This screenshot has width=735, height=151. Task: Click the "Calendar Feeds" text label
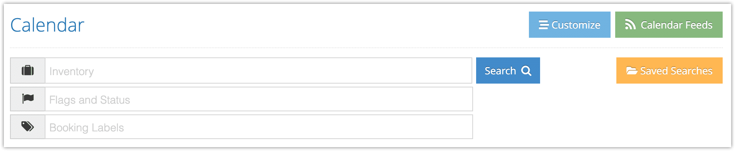pos(676,25)
